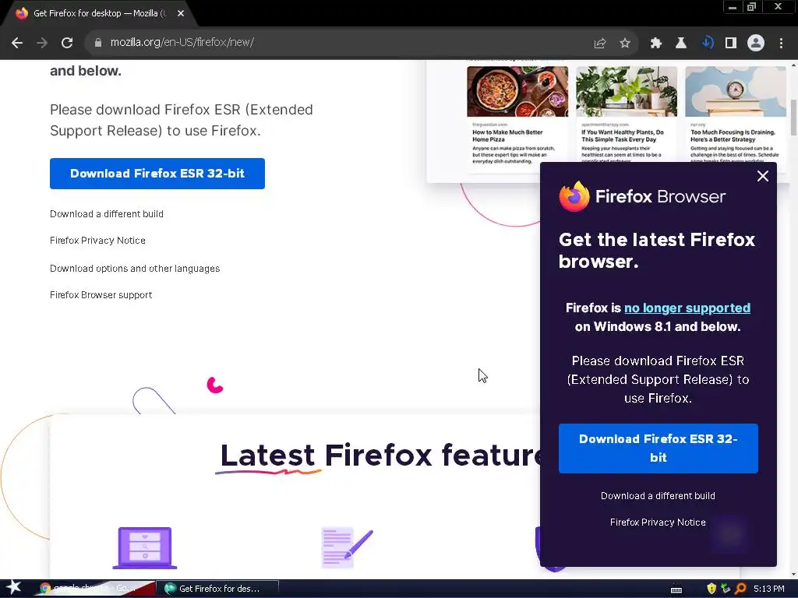Go back to the previous page
This screenshot has width=798, height=598.
pyautogui.click(x=17, y=43)
